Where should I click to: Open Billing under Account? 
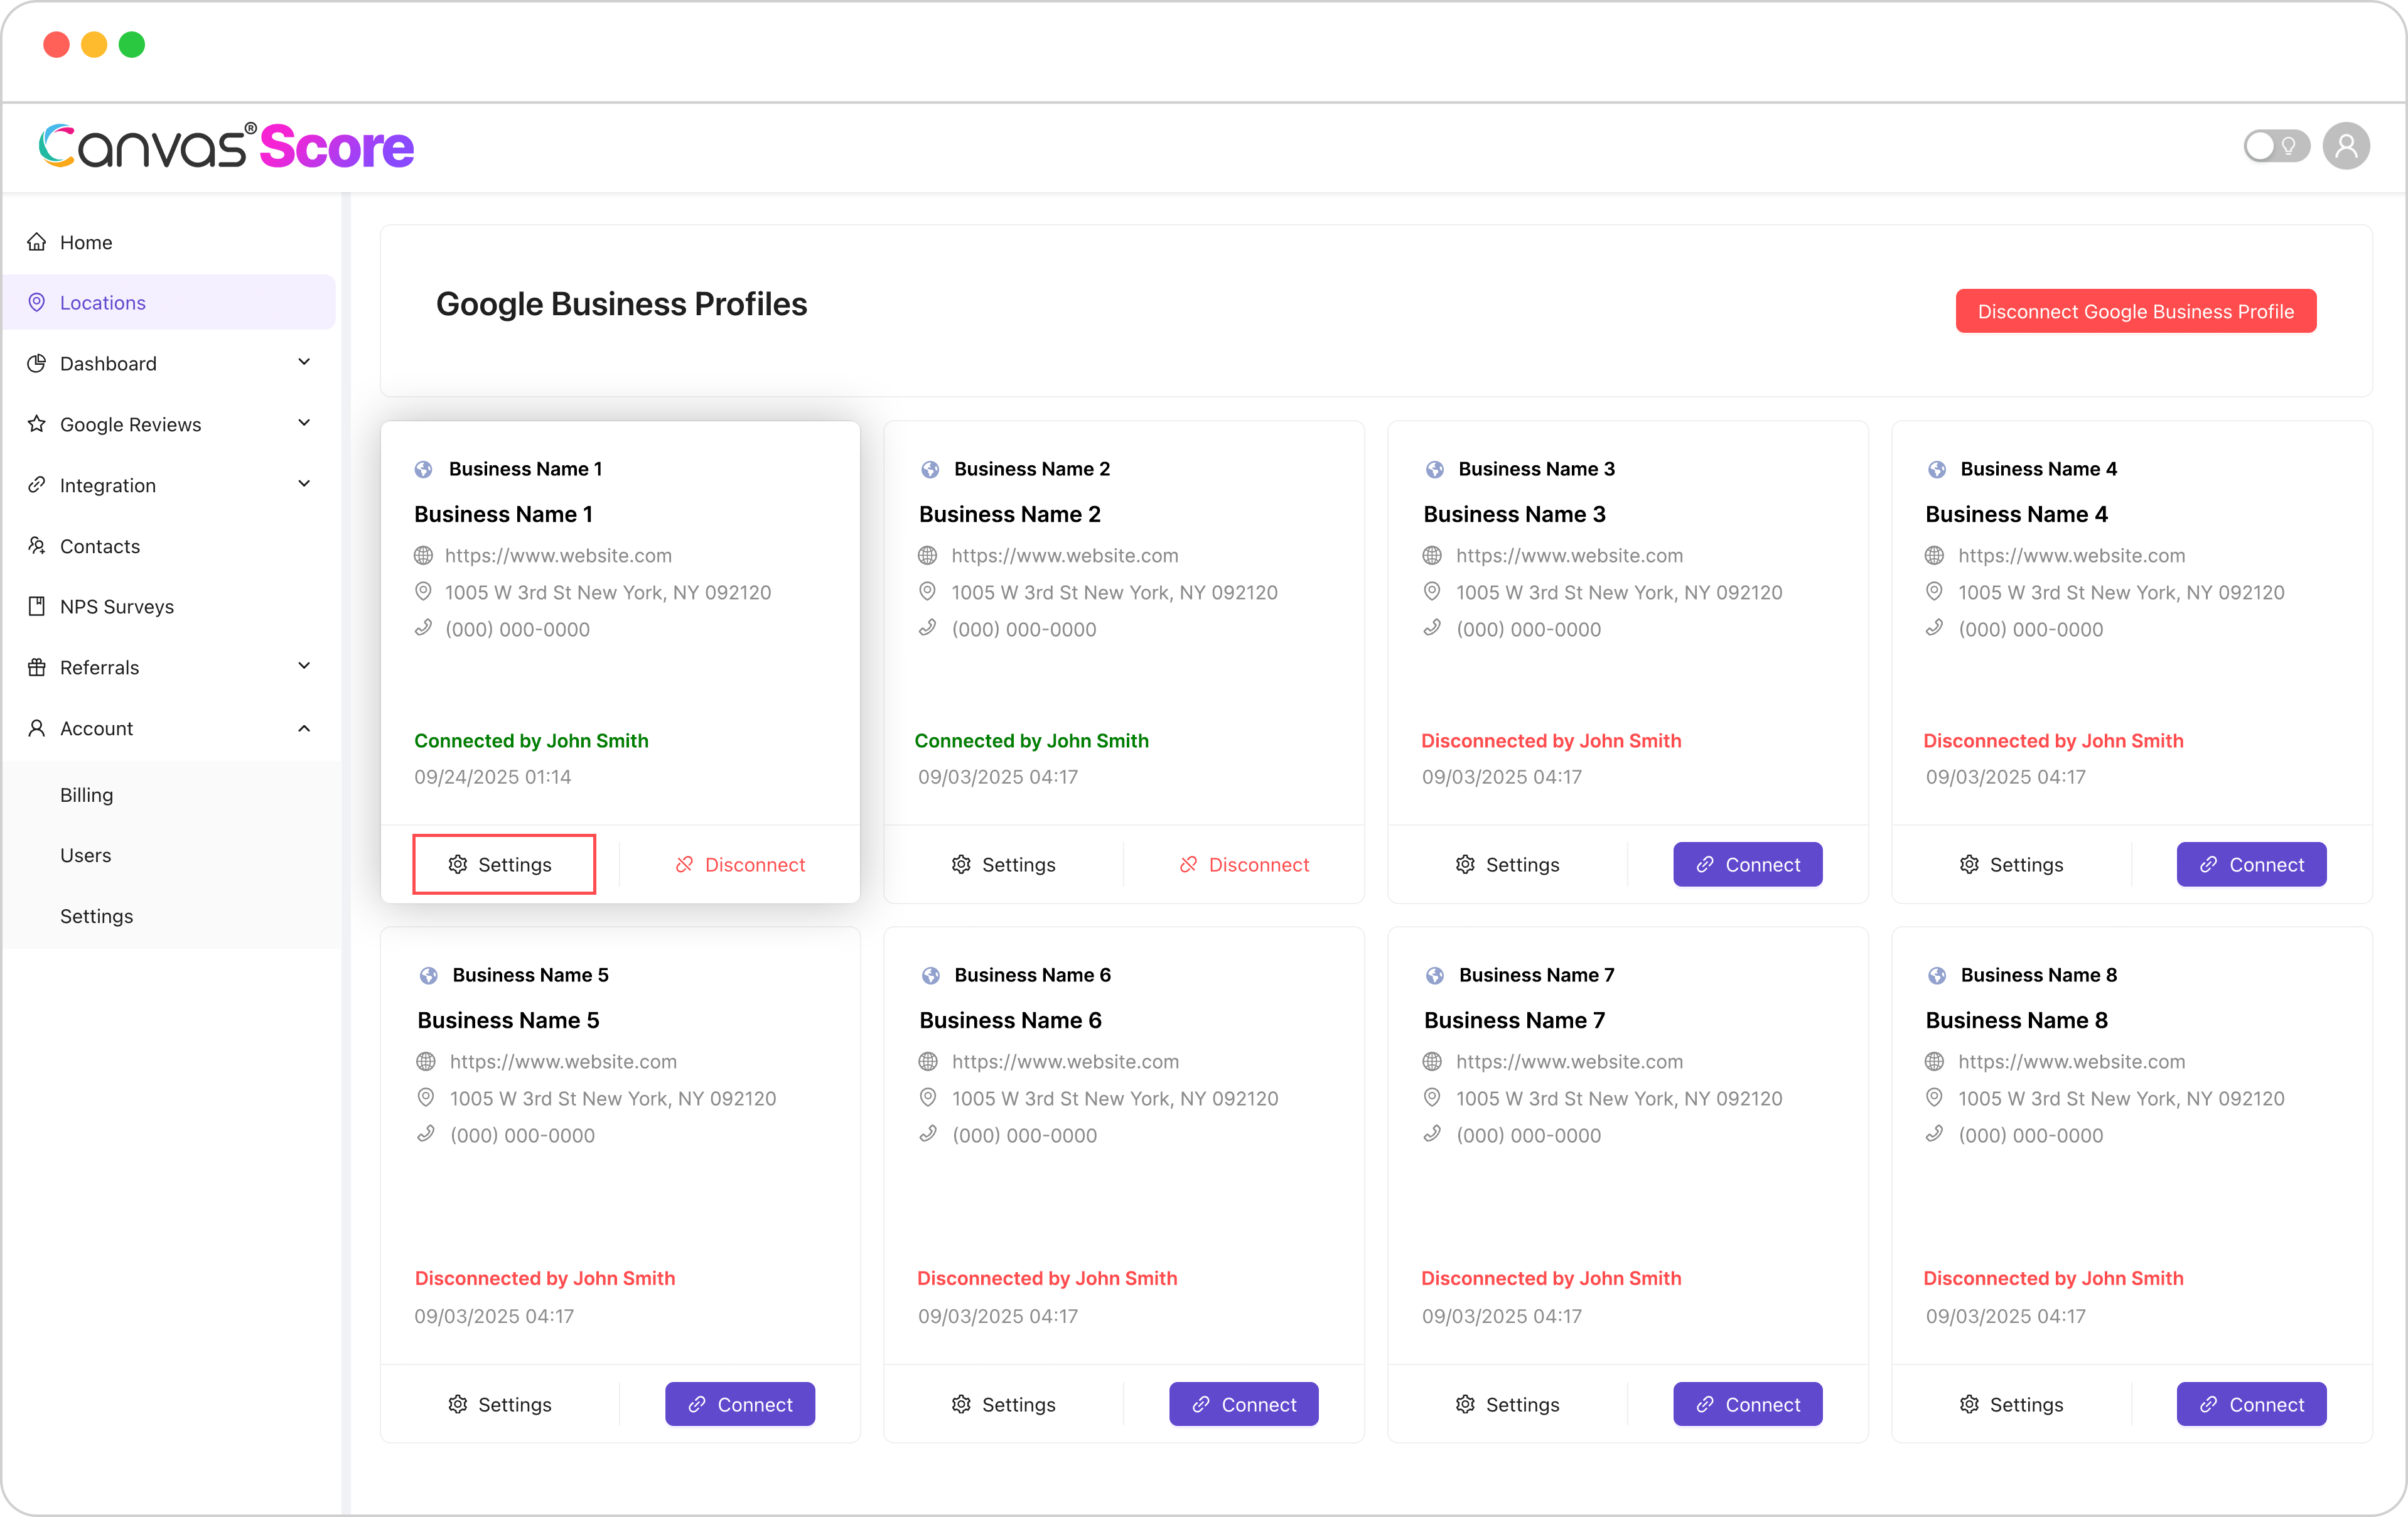[x=86, y=795]
